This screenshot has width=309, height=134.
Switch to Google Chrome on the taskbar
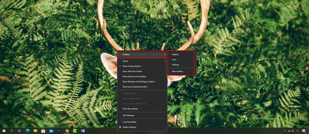67,131
